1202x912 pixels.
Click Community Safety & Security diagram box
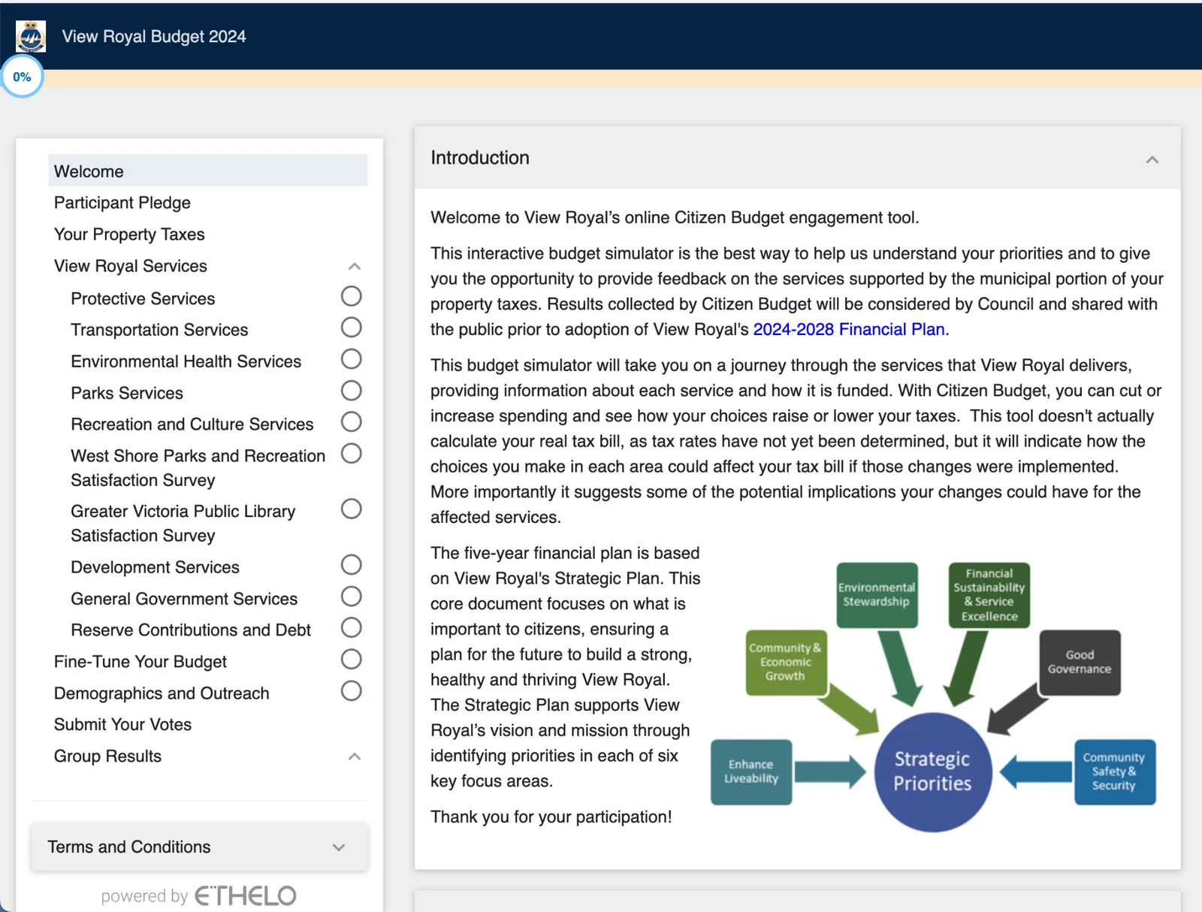(x=1114, y=772)
